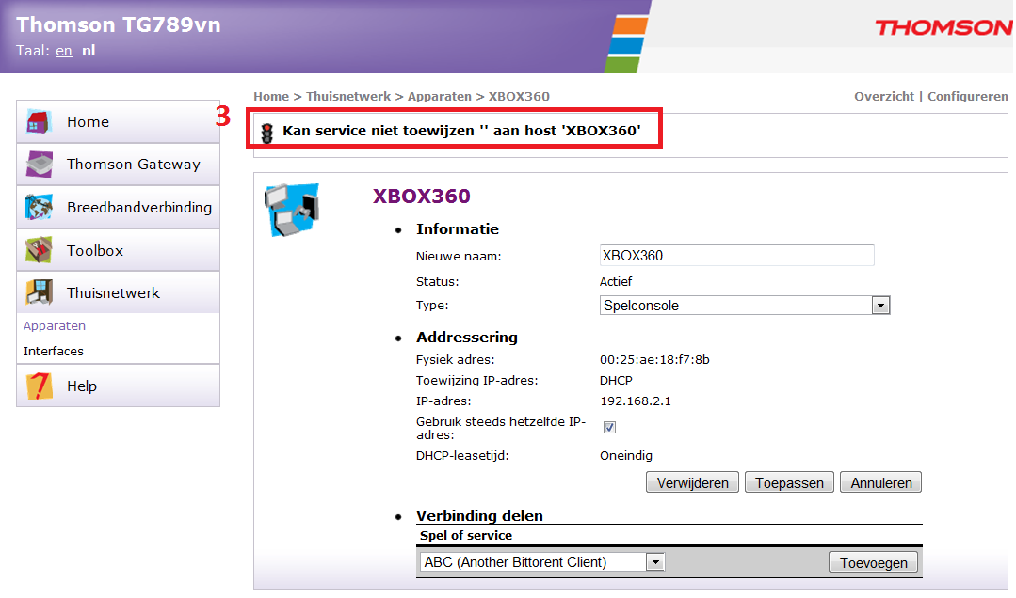Open Breedbandverbinding menu item
This screenshot has width=1016, height=598.
118,207
